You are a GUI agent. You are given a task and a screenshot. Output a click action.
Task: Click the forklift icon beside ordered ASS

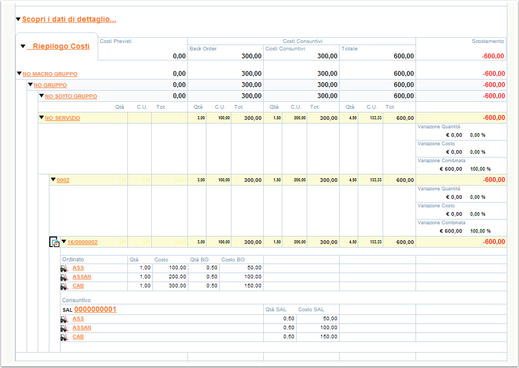(x=65, y=268)
